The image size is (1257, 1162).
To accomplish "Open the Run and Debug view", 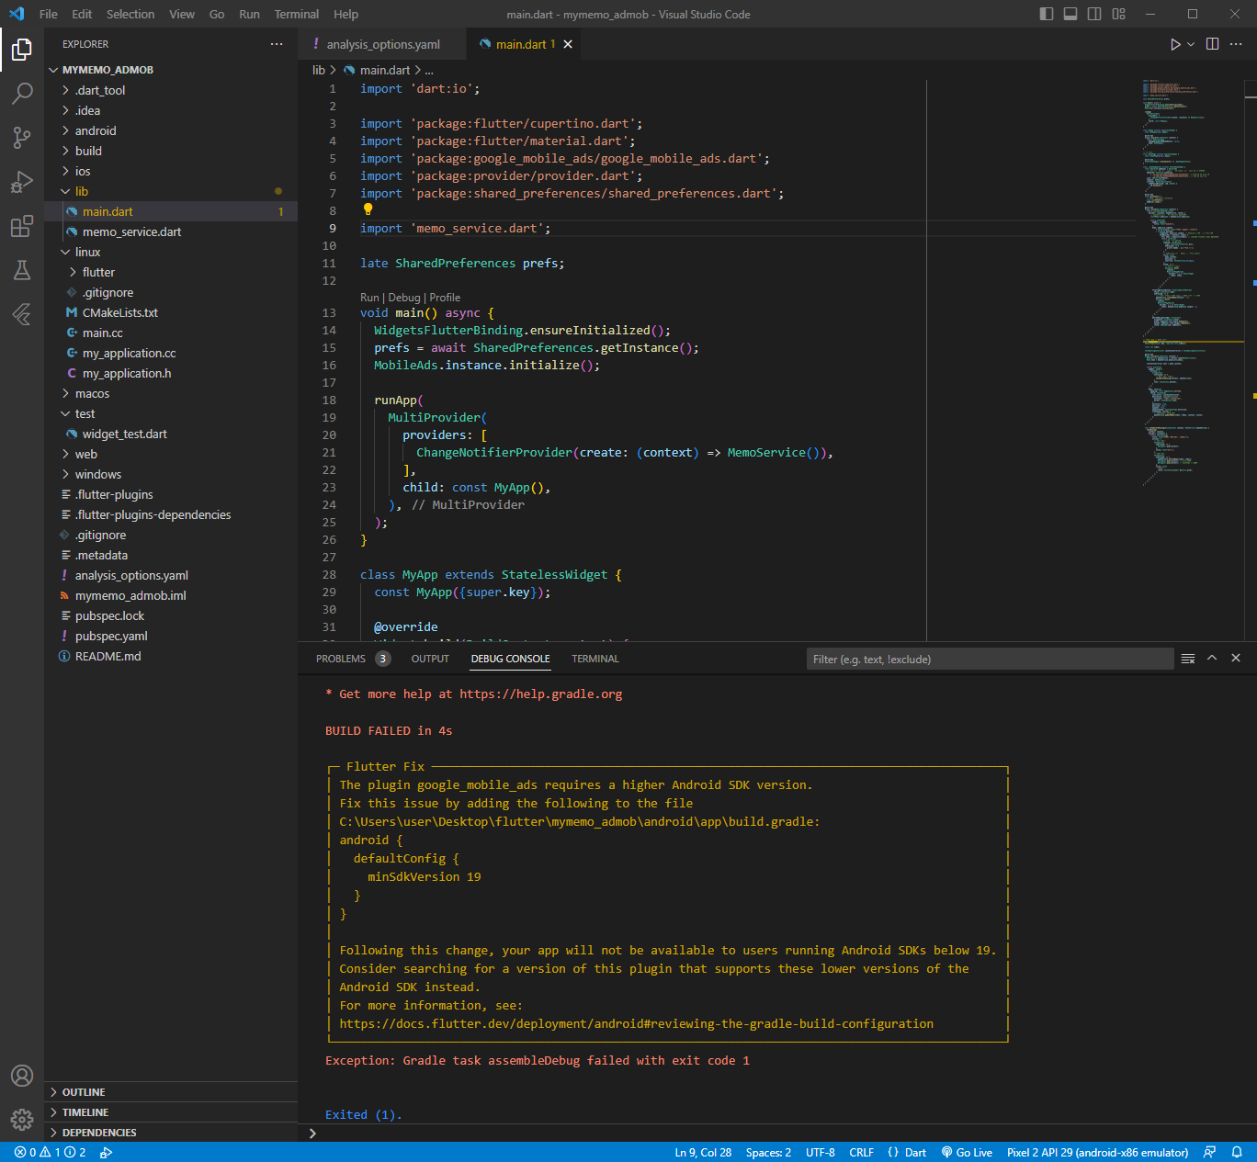I will click(x=22, y=181).
